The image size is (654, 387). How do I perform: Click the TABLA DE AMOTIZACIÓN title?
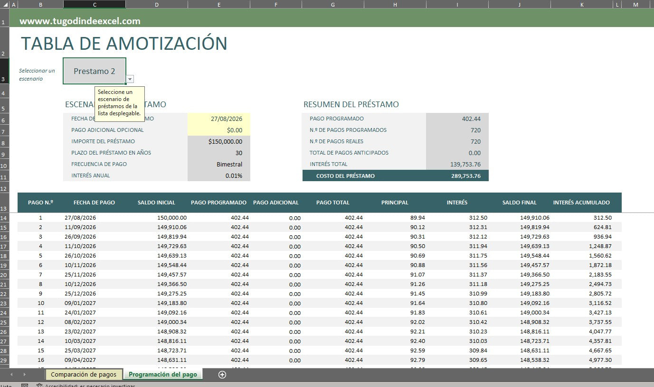[x=124, y=44]
